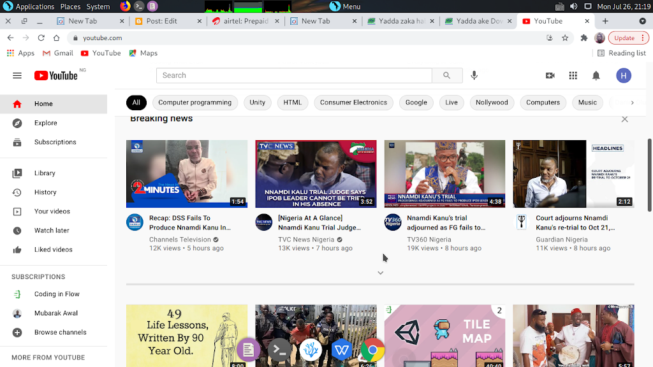This screenshot has height=367, width=653.
Task: Open the new tab plus button
Action: 605,21
